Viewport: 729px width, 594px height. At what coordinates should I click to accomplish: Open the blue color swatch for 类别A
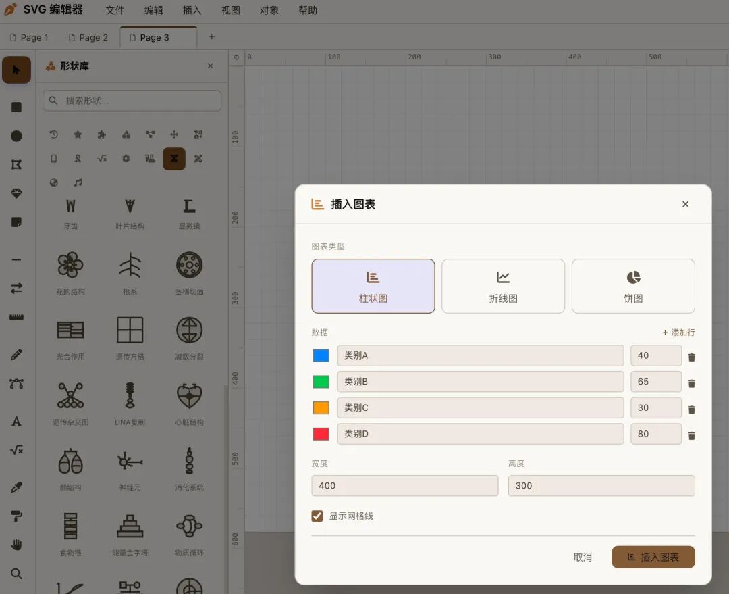point(321,355)
